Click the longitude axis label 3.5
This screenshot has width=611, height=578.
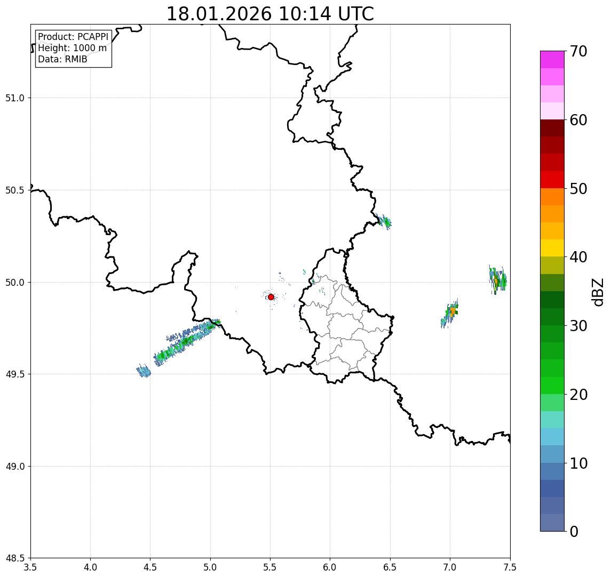30,567
